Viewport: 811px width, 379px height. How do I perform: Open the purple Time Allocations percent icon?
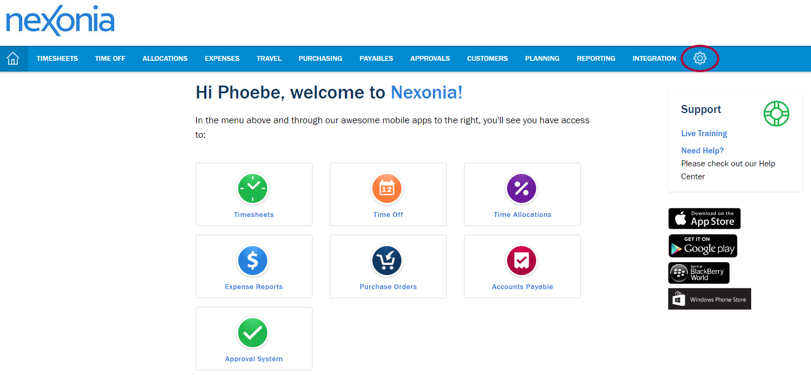click(x=522, y=188)
